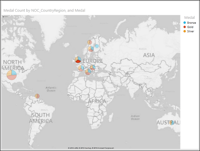Select the Norway pie chart bubble
The width and height of the screenshot is (200, 151).
(90, 42)
